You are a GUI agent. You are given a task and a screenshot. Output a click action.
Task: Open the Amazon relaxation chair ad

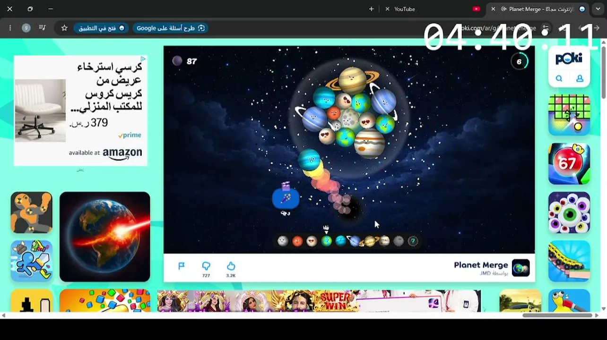[80, 110]
